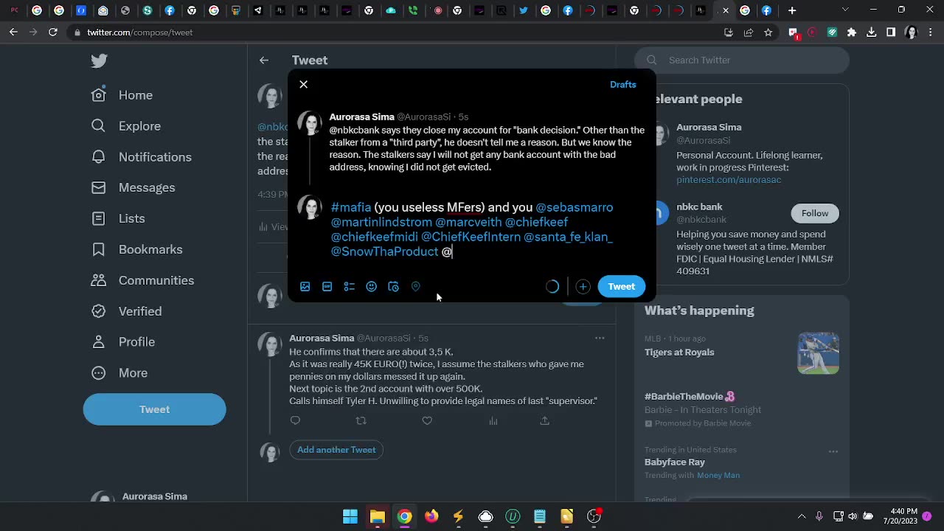Open Profile in the sidebar
Image resolution: width=944 pixels, height=531 pixels.
pyautogui.click(x=123, y=342)
